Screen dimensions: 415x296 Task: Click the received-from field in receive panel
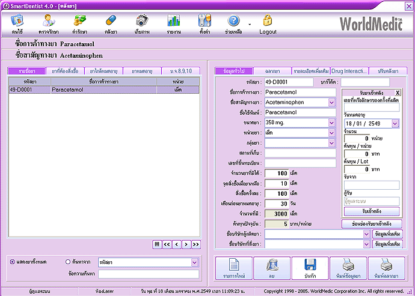point(372,185)
